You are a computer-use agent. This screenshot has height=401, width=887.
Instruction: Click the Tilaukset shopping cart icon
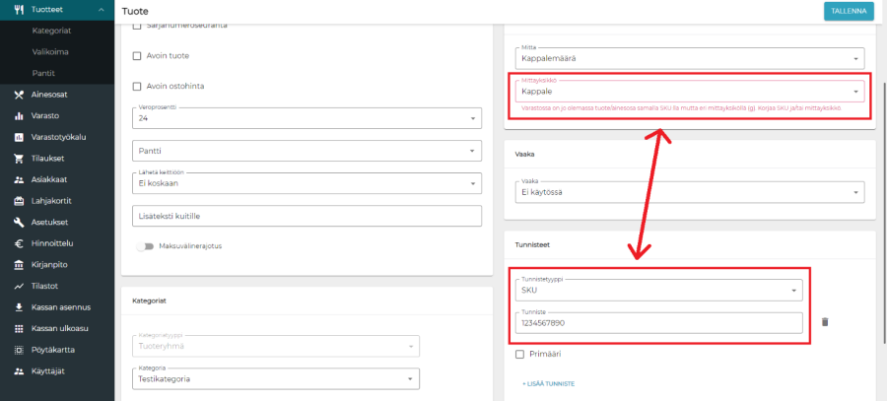[x=19, y=159]
